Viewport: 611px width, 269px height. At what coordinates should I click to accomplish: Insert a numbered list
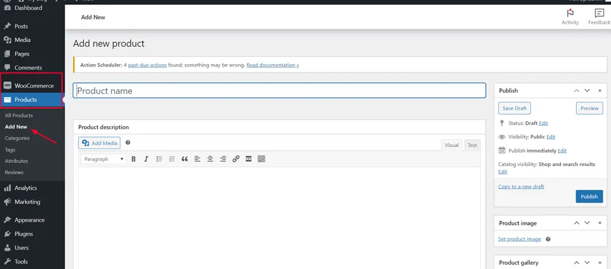click(x=172, y=159)
